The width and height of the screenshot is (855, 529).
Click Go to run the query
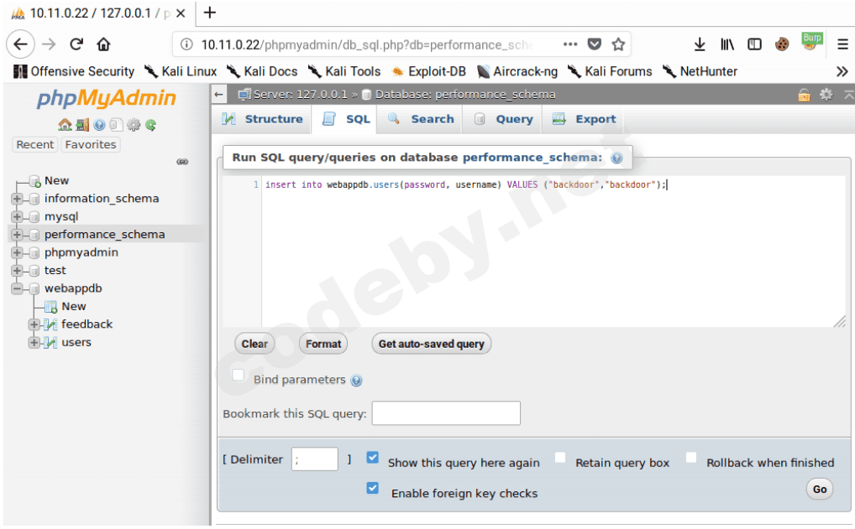coord(820,490)
